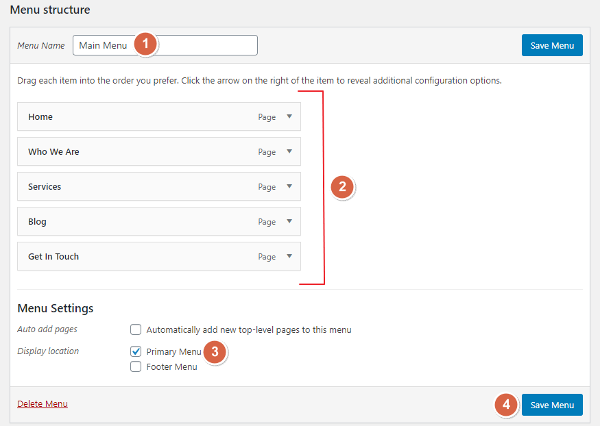Screen dimensions: 600x426
Task: Uncheck the Primary Menu display location
Action: [x=135, y=351]
